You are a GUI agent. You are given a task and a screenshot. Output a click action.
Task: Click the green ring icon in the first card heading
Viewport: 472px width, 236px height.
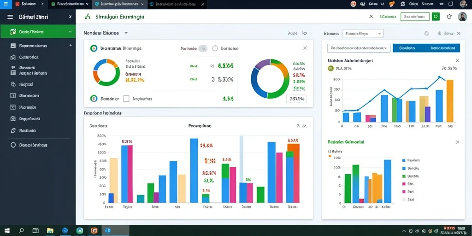[x=94, y=48]
